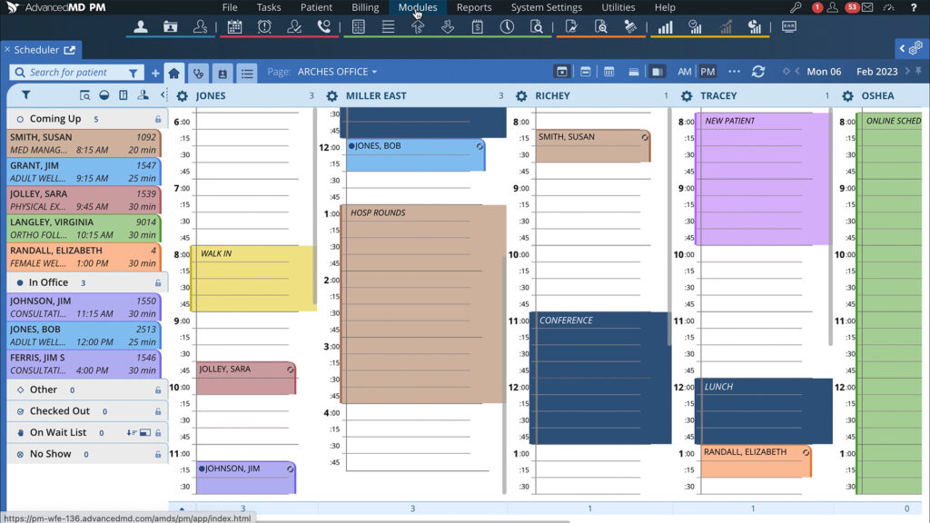Click the refresh schedule icon
The image size is (930, 523).
point(758,72)
